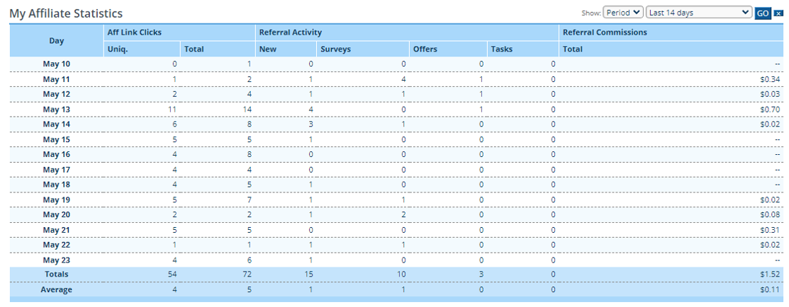Click the Surveys column header
This screenshot has height=307, width=789.
point(335,50)
